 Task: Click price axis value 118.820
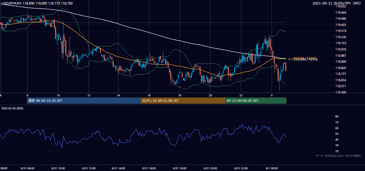tap(341, 68)
